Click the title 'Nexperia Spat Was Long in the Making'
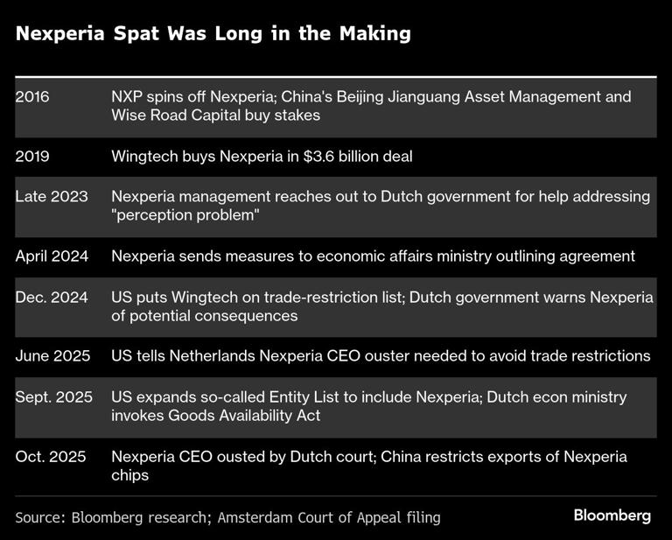Viewport: 672px width, 540px height. click(213, 34)
